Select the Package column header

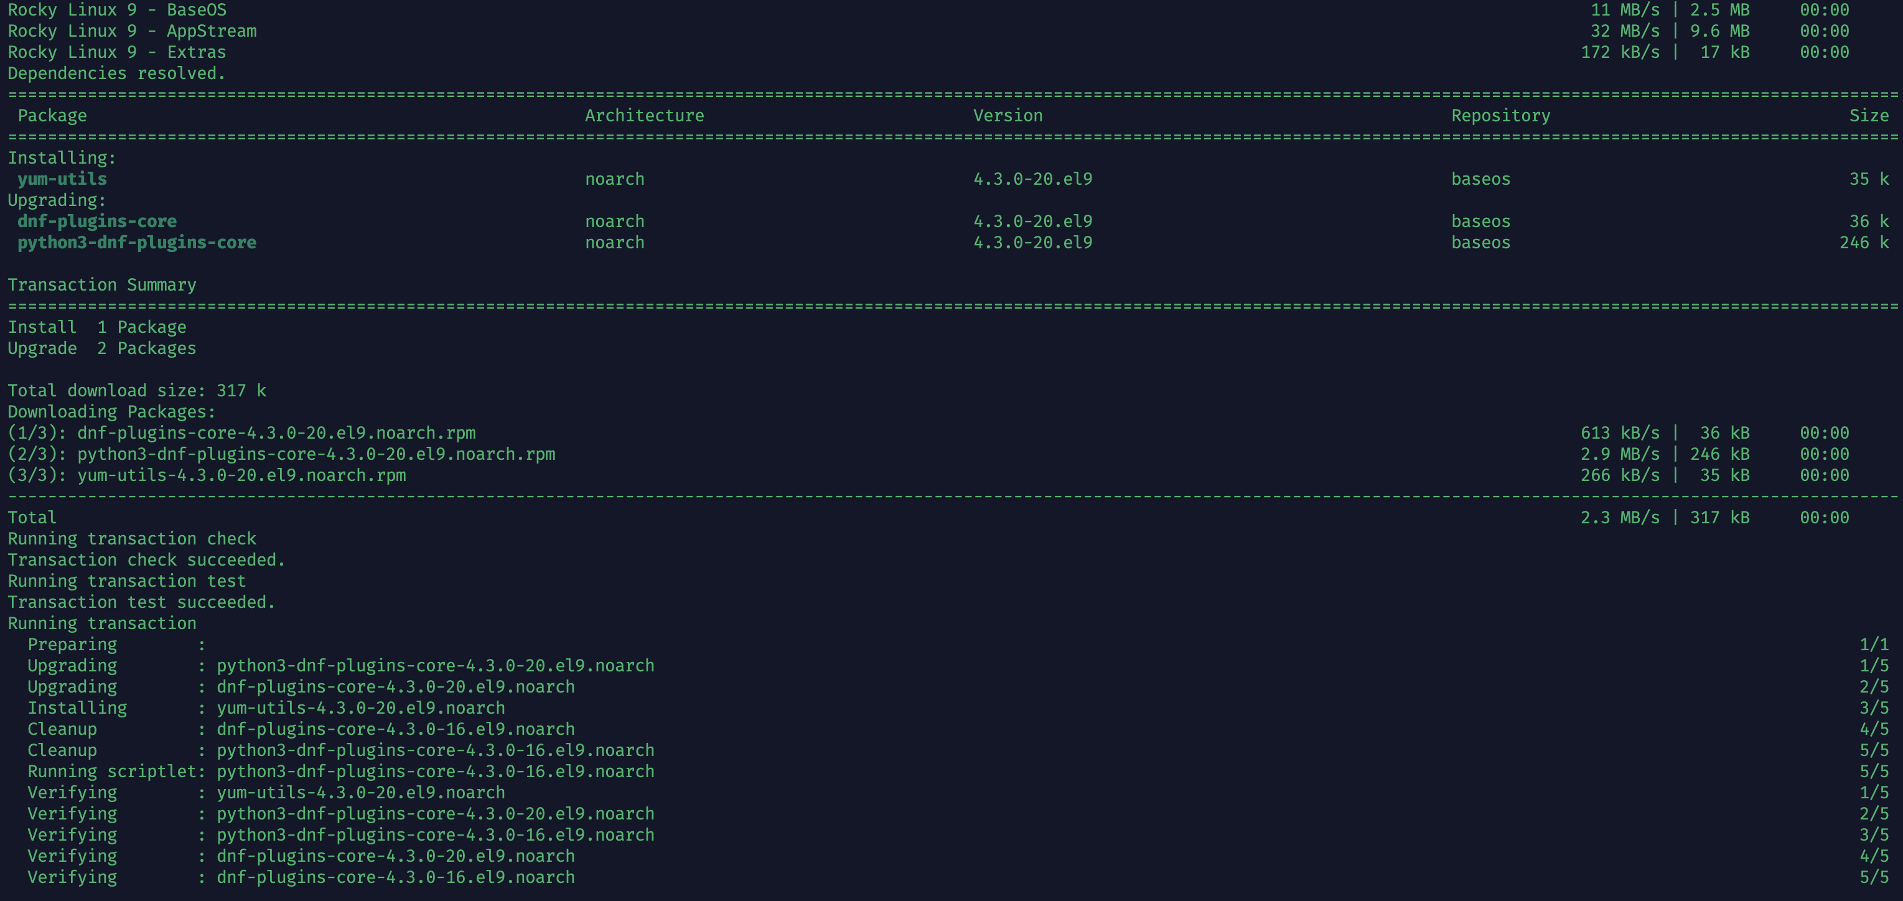click(52, 115)
